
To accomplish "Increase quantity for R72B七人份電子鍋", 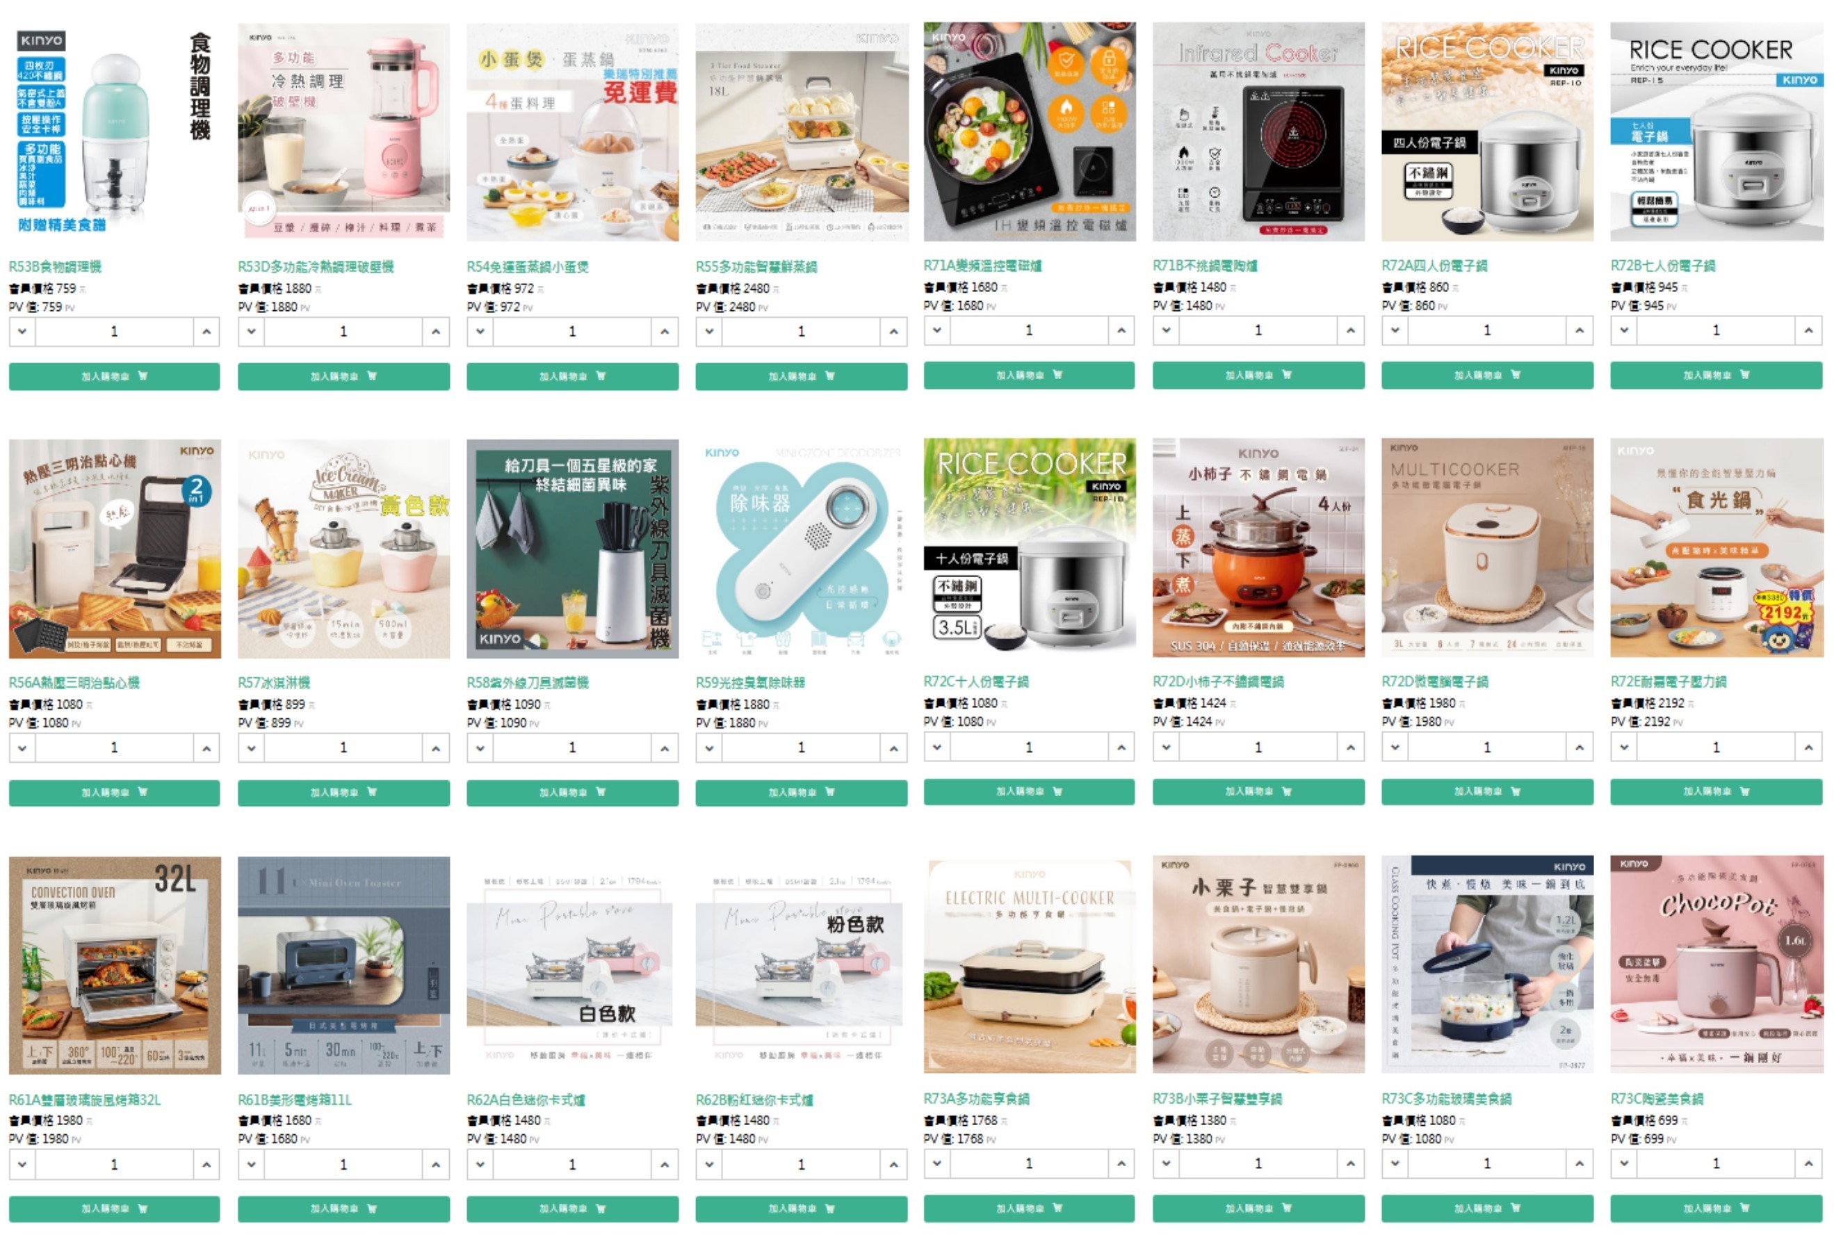I will point(1809,330).
